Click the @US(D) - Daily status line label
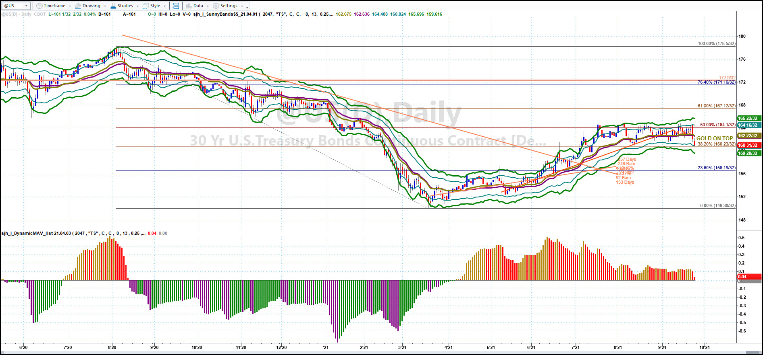 17,14
